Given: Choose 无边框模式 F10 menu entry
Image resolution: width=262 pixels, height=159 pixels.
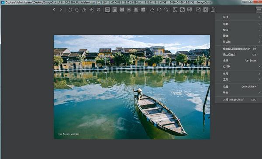Looking at the screenshot, I should tap(238, 55).
